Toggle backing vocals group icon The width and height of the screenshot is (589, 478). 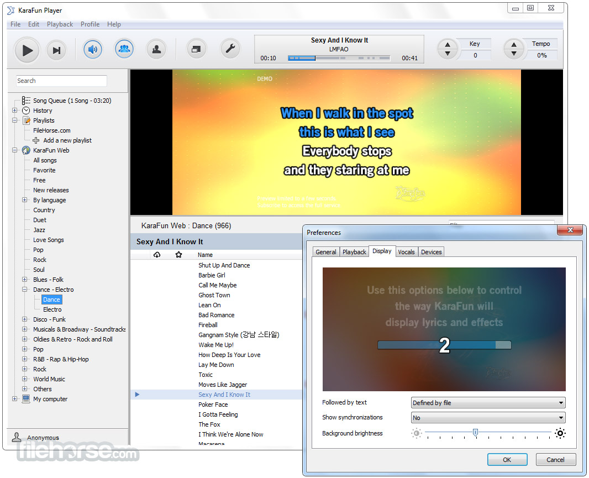coord(124,49)
